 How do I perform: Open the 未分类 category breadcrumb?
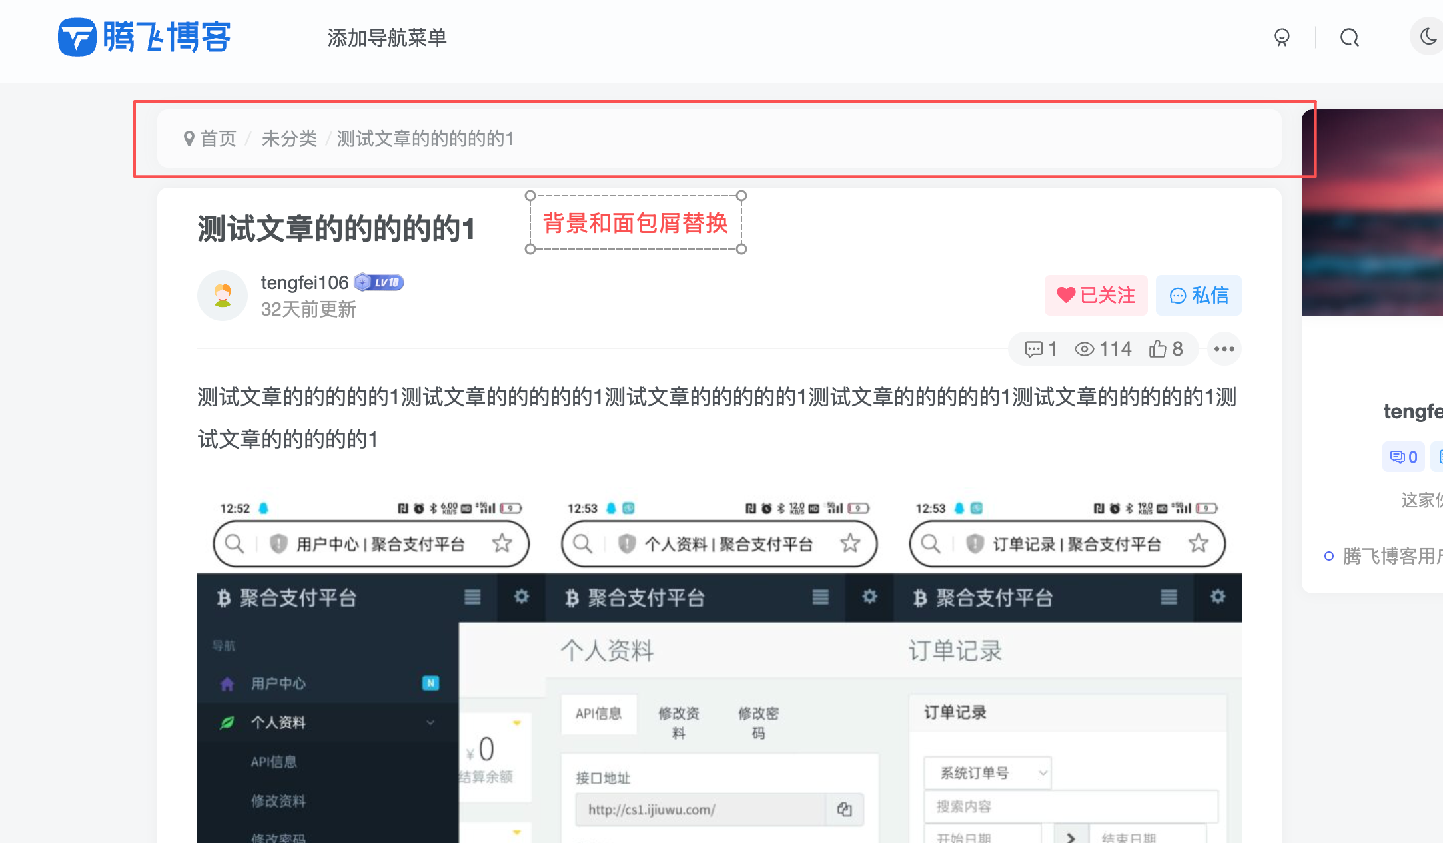click(289, 139)
